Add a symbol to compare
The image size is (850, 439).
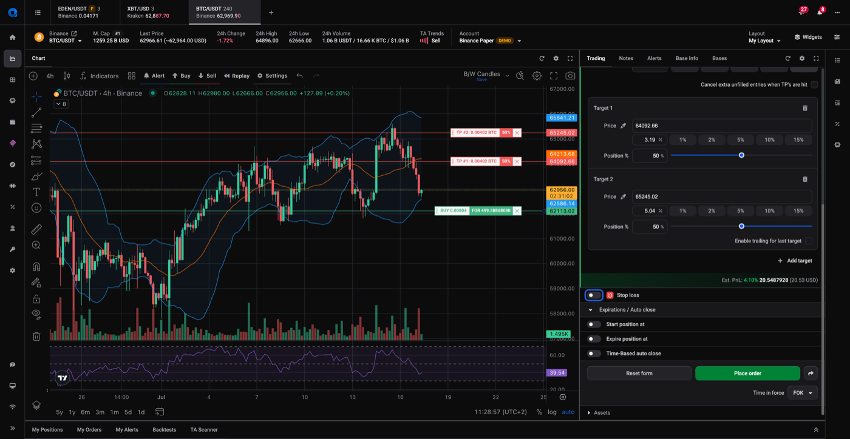[x=33, y=76]
